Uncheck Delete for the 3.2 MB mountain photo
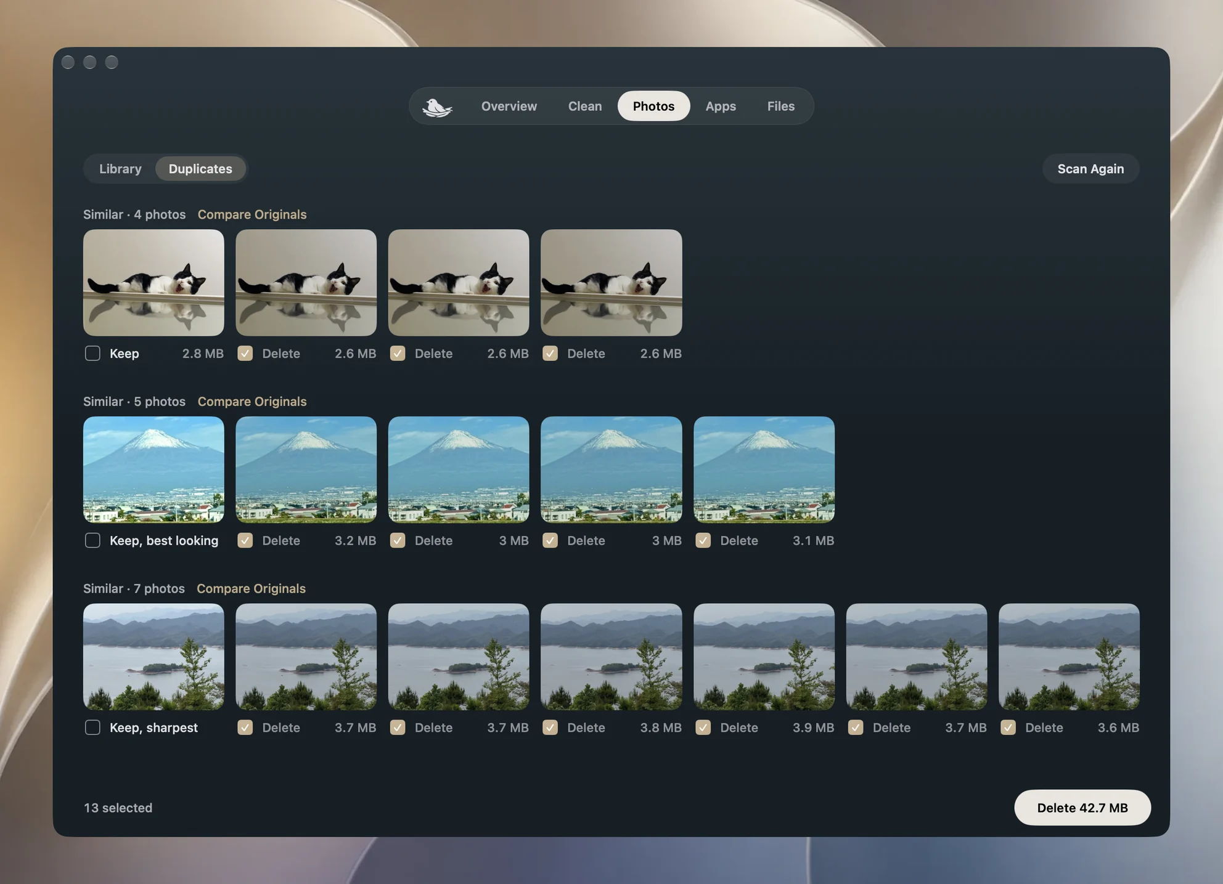The height and width of the screenshot is (884, 1223). pyautogui.click(x=245, y=541)
